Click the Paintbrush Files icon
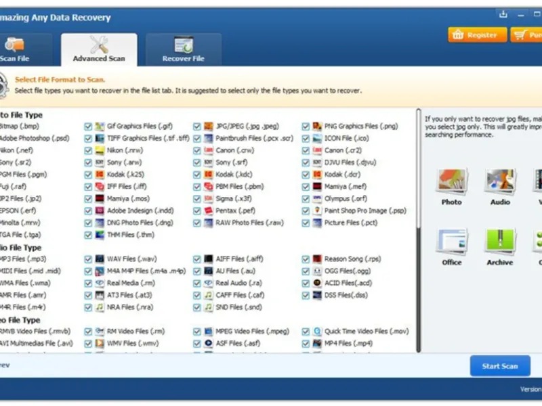 (x=209, y=139)
